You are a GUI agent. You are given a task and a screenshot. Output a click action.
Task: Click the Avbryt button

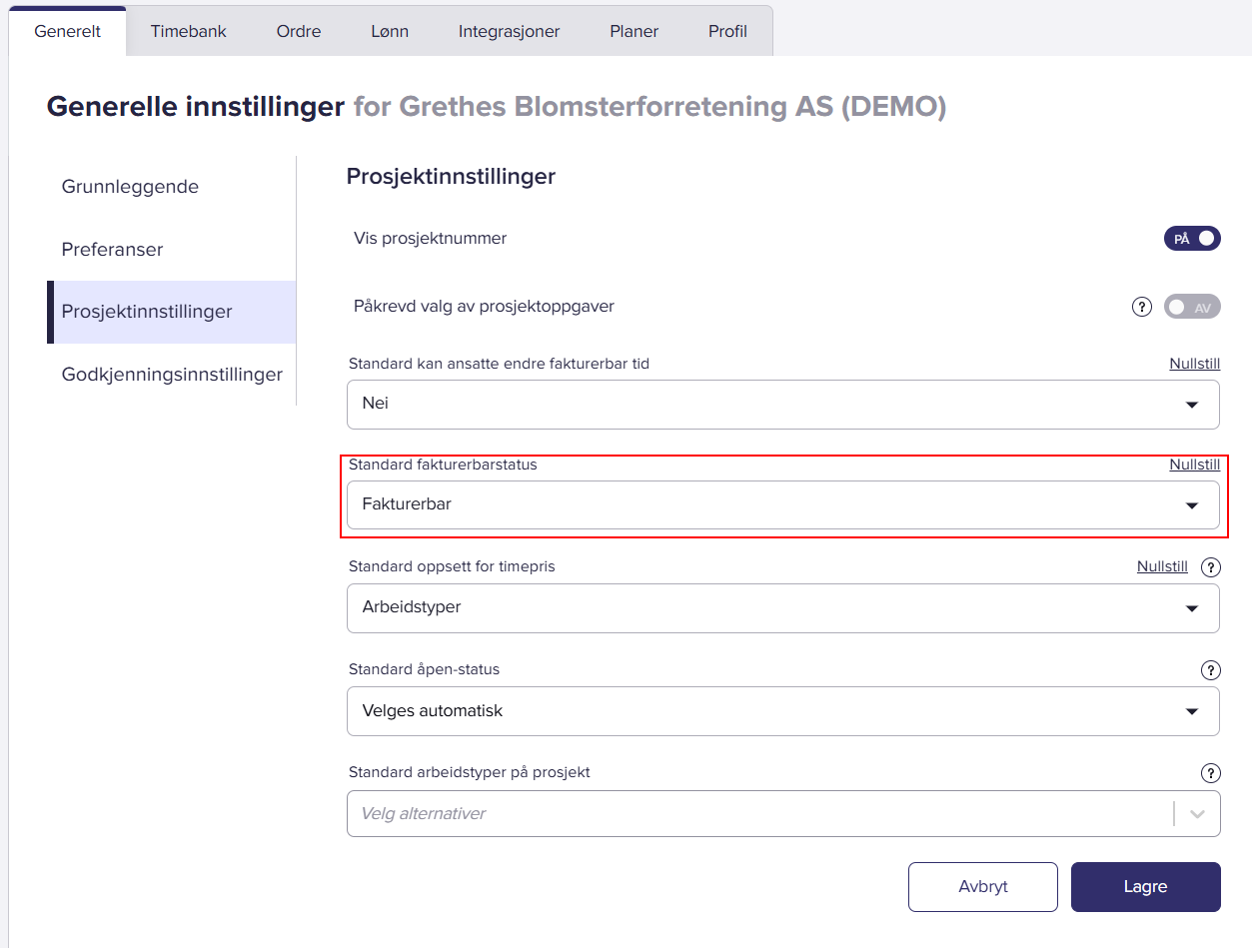pyautogui.click(x=982, y=887)
